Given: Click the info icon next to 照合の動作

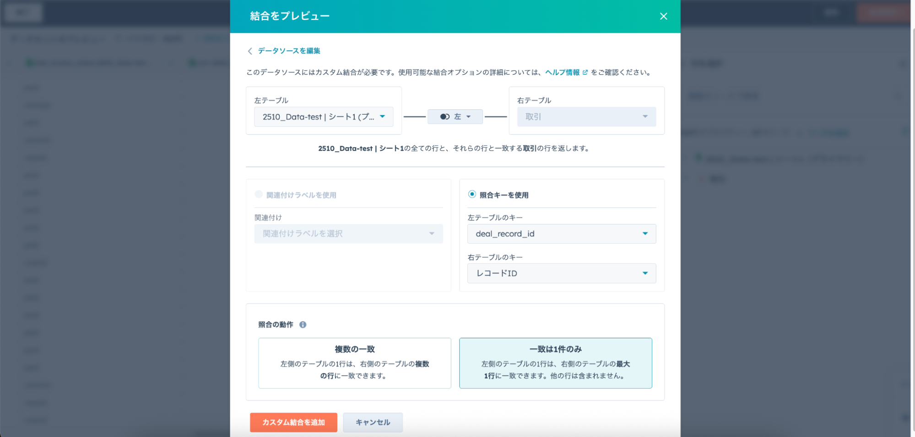Looking at the screenshot, I should (x=303, y=325).
